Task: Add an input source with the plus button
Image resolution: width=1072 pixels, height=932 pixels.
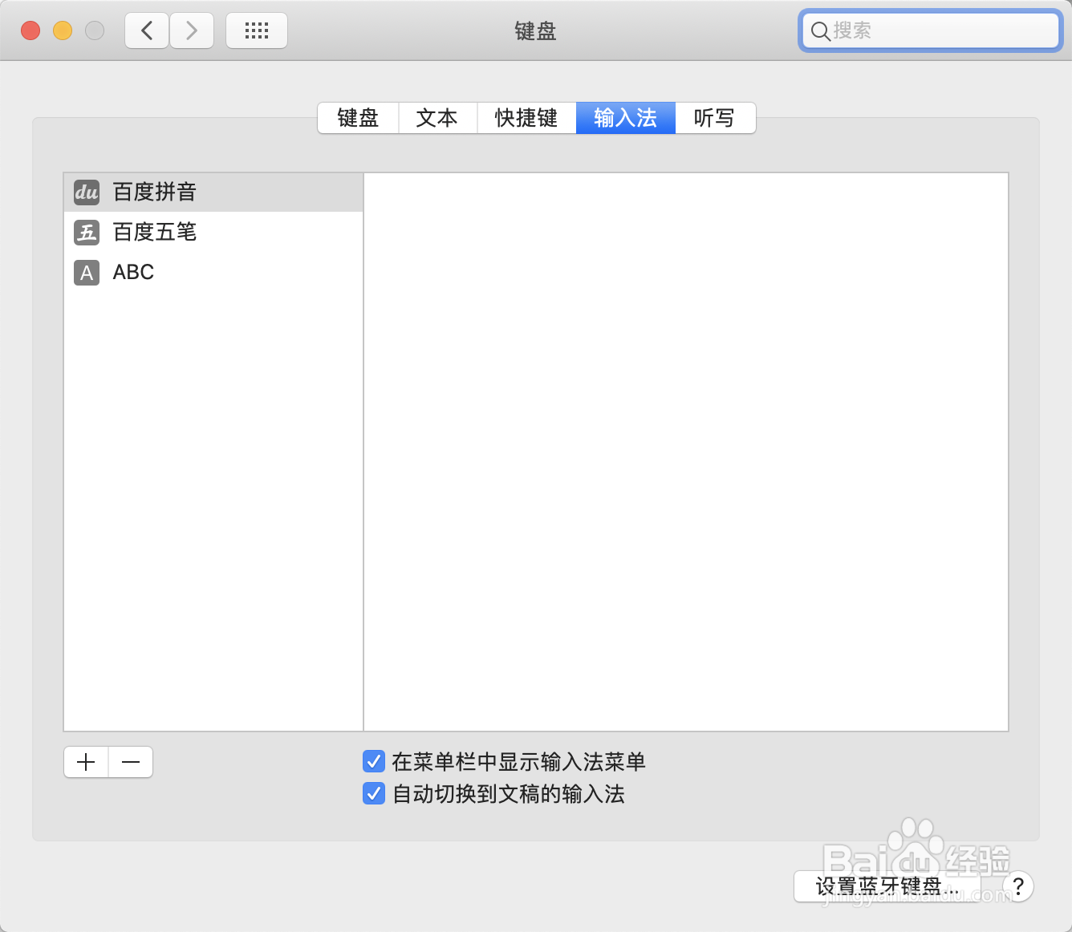Action: point(86,762)
